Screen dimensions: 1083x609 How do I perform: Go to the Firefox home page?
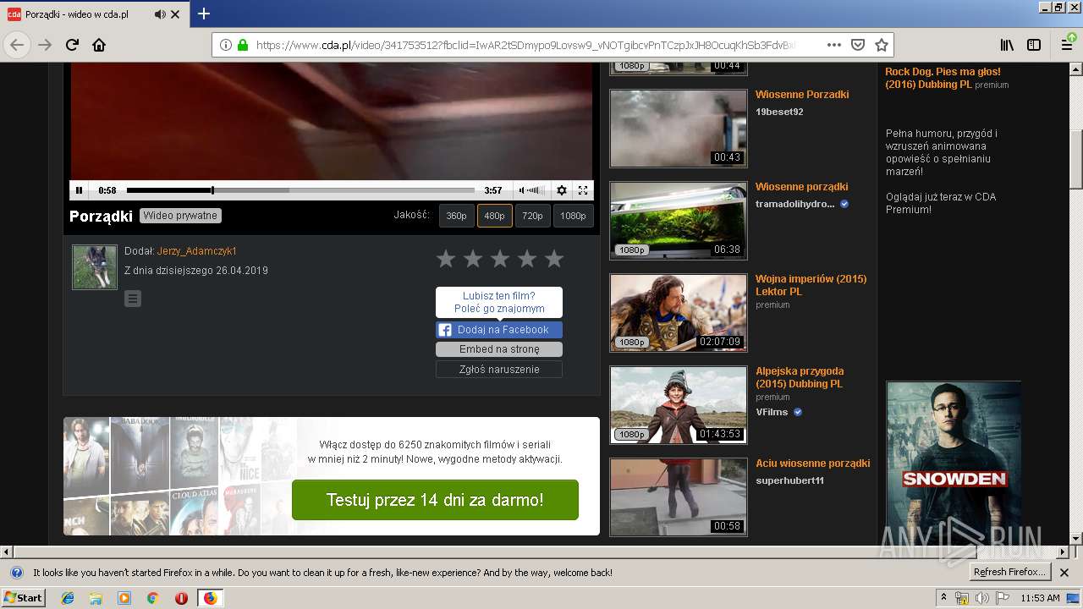tap(99, 45)
